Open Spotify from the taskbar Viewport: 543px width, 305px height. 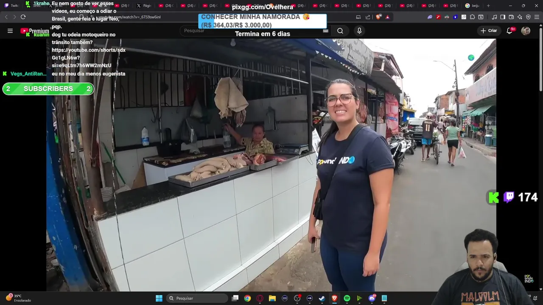347,298
